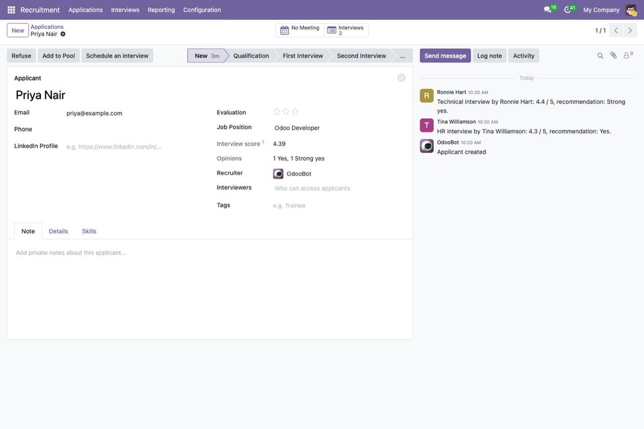644x429 pixels.
Task: Click the Log note button
Action: coord(490,56)
